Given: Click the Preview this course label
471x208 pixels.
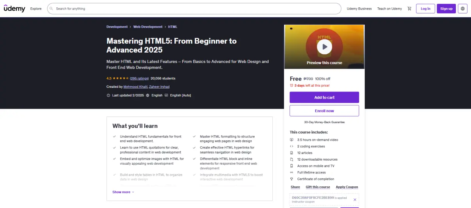Looking at the screenshot, I should coord(325,63).
